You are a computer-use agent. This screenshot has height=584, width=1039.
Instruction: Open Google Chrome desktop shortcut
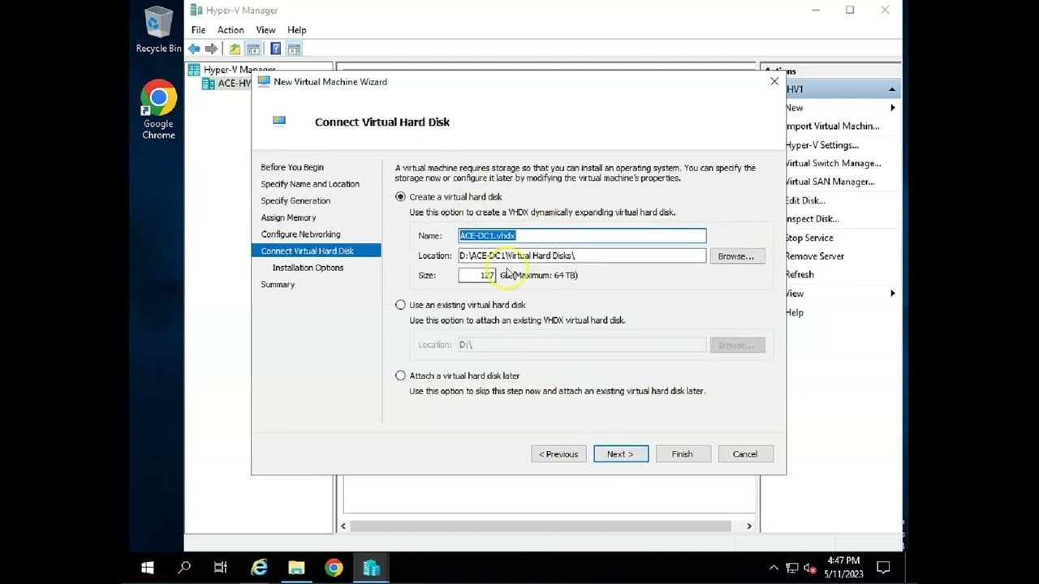point(158,110)
